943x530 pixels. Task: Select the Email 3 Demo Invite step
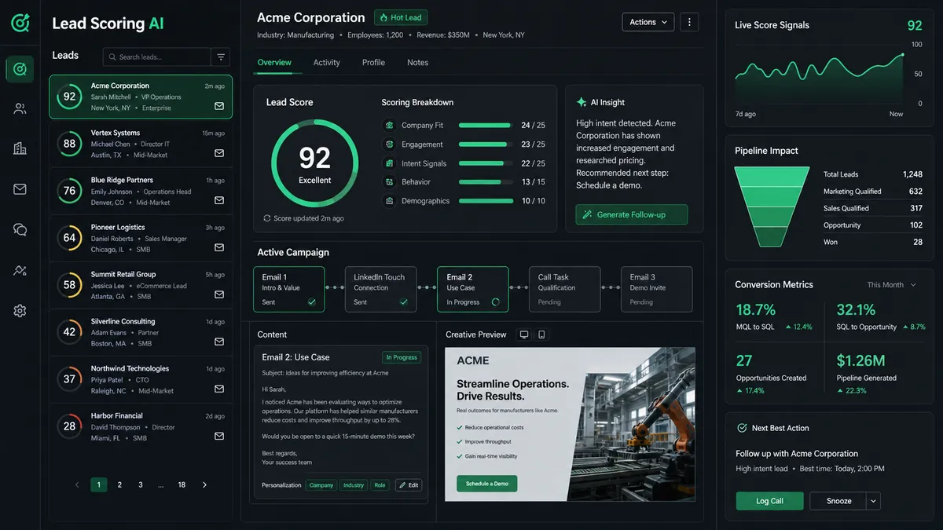pyautogui.click(x=657, y=289)
